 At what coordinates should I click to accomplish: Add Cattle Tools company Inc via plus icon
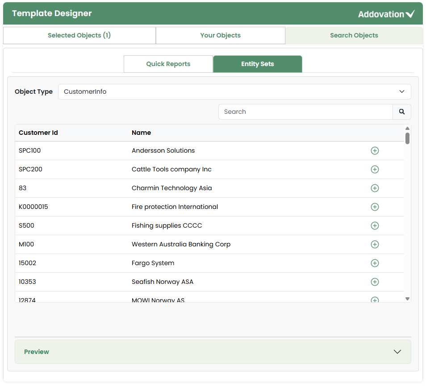click(x=375, y=170)
